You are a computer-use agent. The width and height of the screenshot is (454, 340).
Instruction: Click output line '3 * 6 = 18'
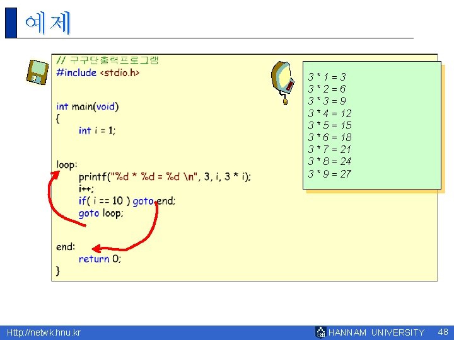tap(330, 137)
